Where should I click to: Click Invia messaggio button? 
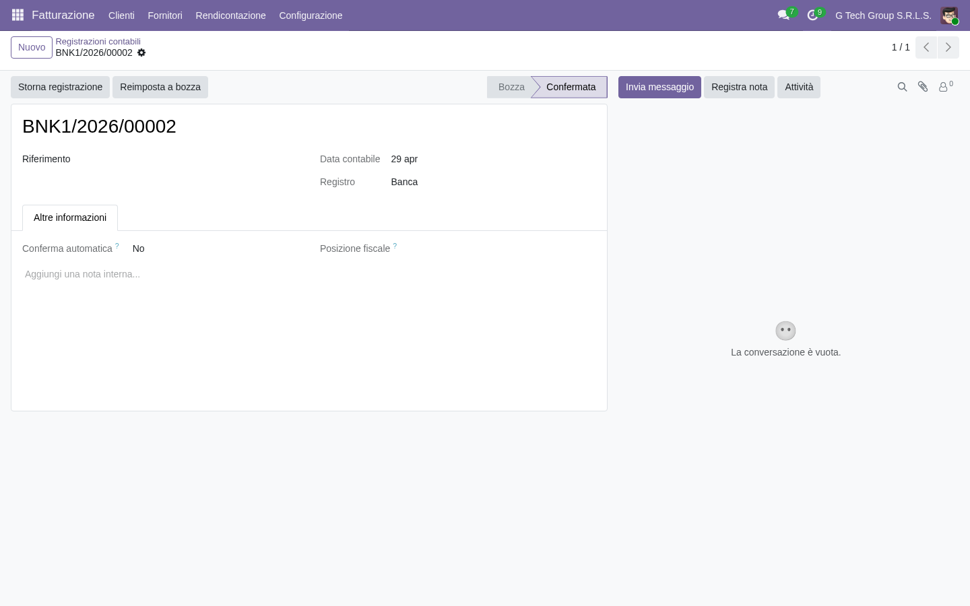659,87
